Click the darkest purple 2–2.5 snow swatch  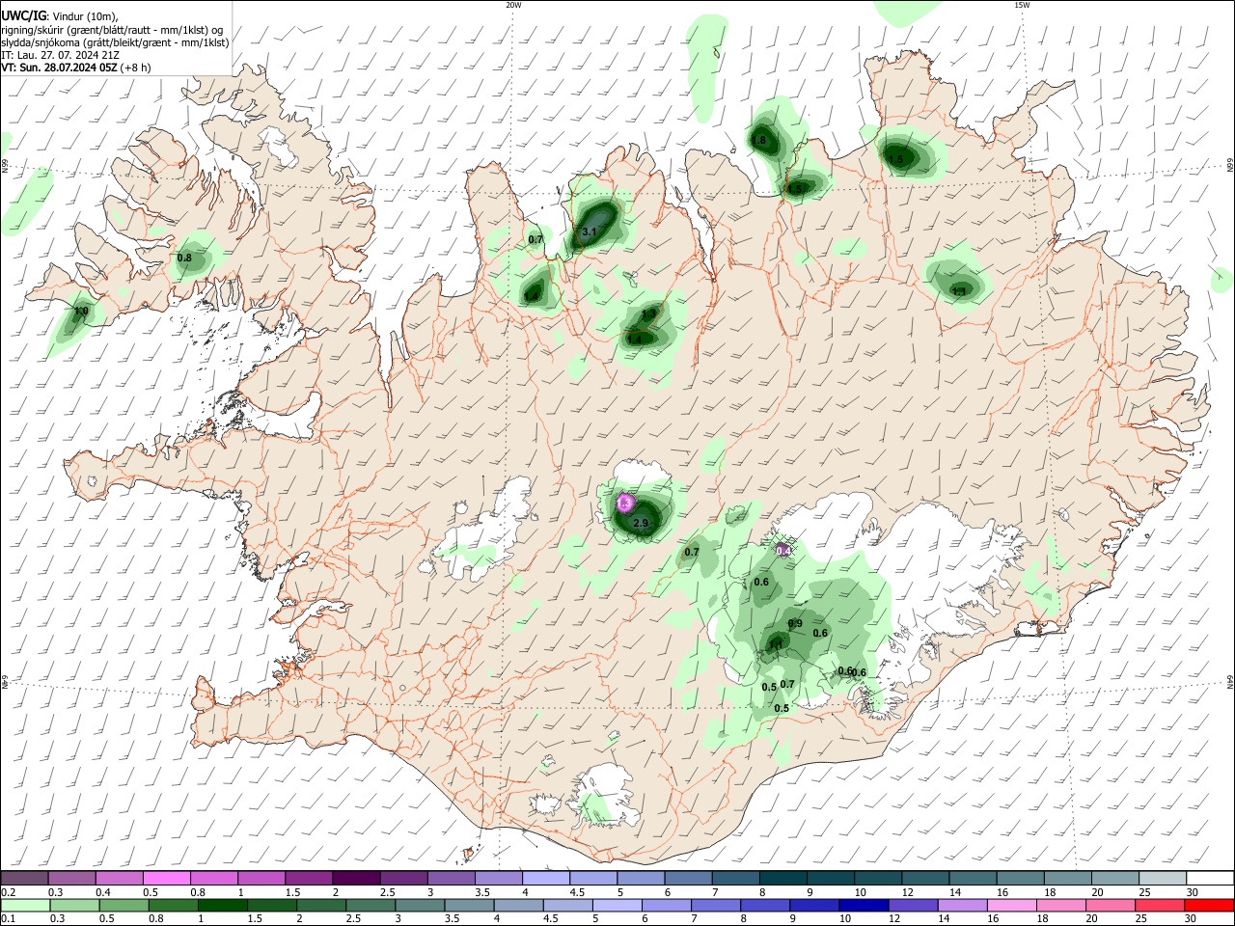click(x=356, y=878)
